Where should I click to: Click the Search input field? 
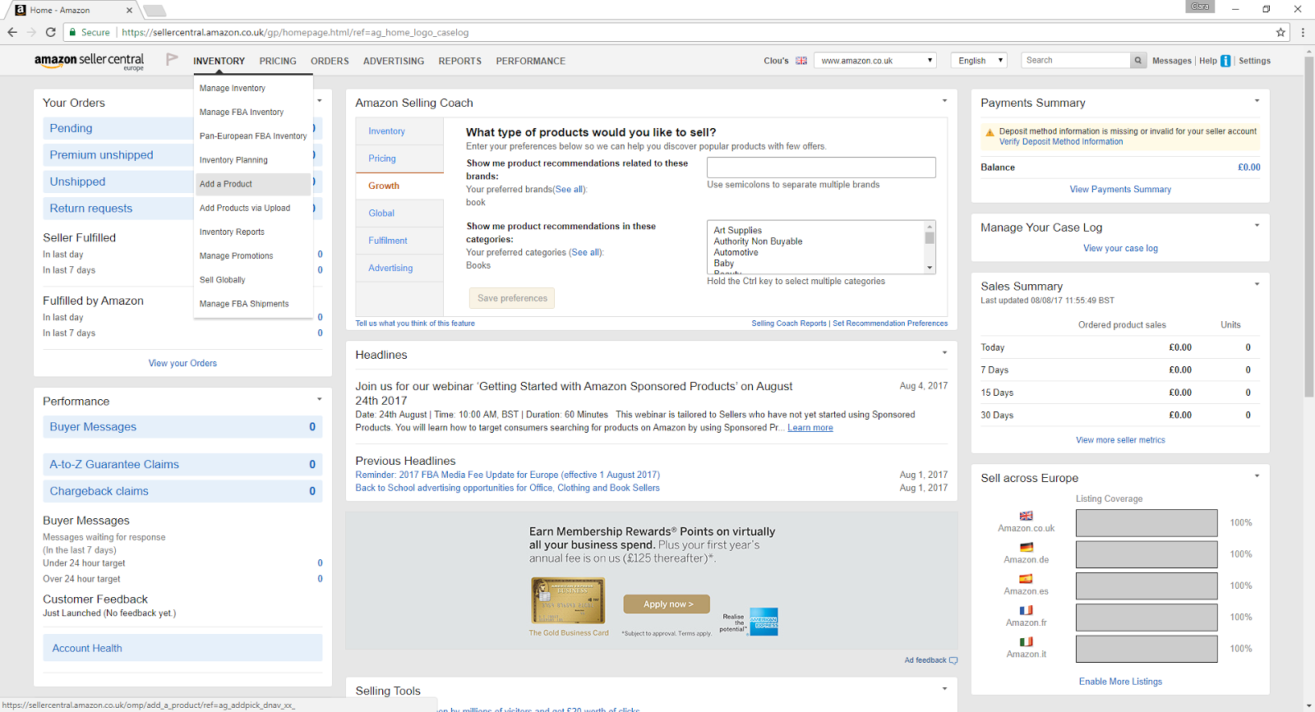click(1076, 60)
